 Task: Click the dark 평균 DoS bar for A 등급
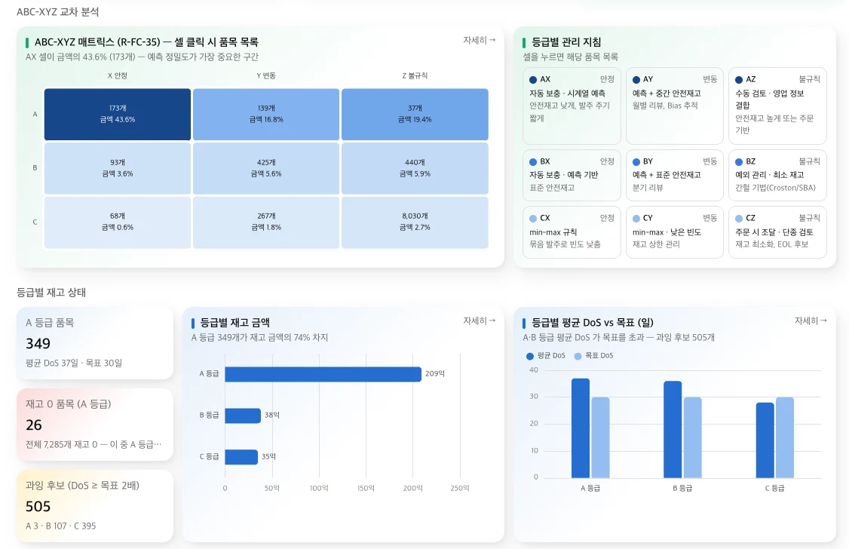click(581, 428)
